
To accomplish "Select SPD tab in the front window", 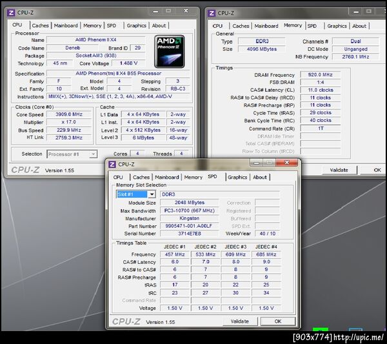I will pyautogui.click(x=212, y=177).
